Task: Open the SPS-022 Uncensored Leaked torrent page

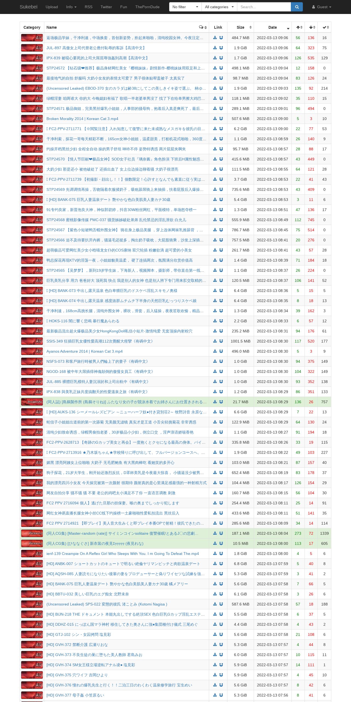Action: click(x=107, y=604)
